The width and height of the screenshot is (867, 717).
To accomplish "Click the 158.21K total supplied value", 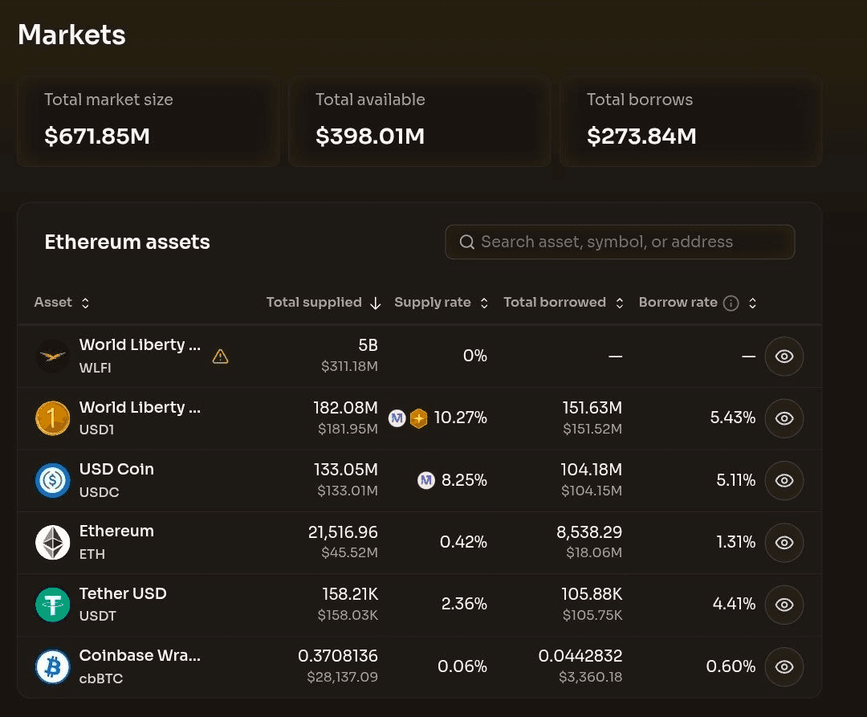I will 350,593.
